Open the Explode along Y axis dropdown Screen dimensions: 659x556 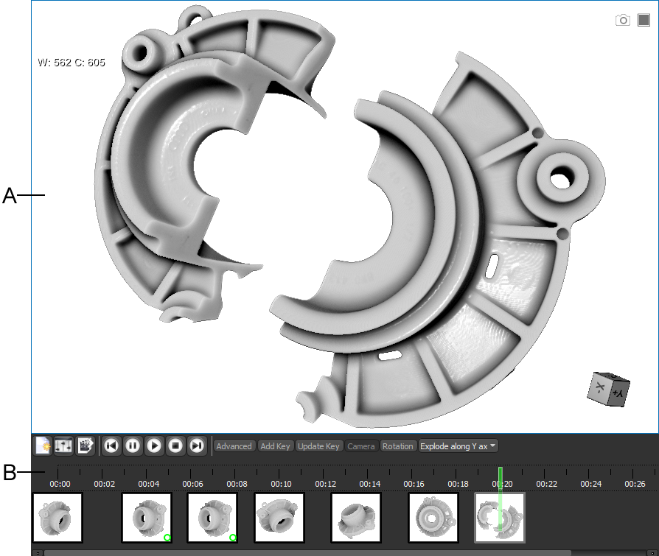[458, 446]
